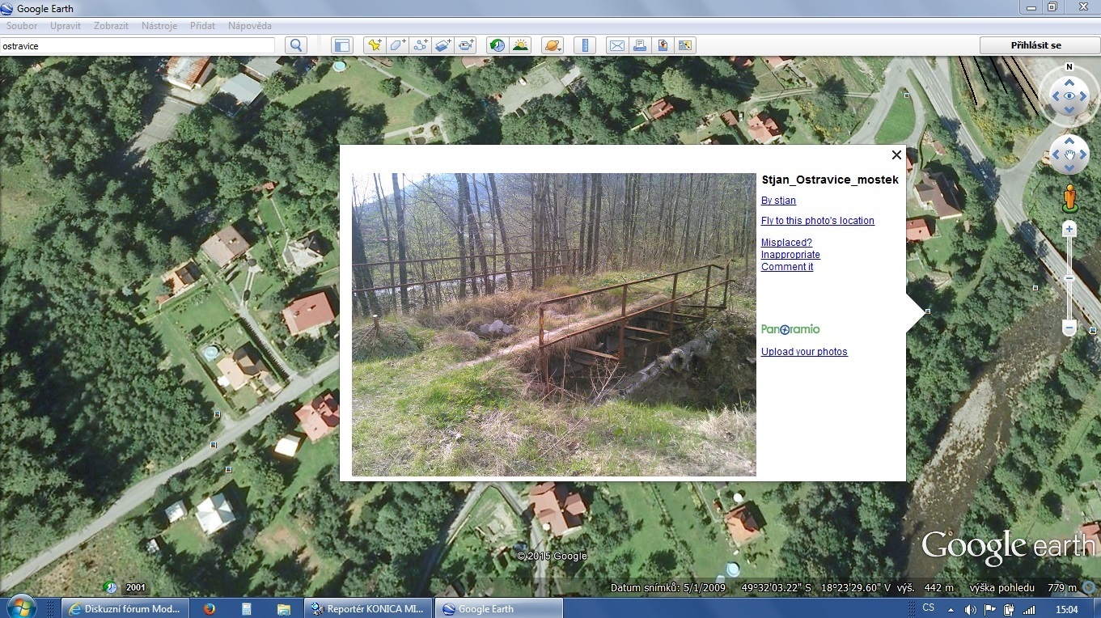Click the Panoramio logo
The image size is (1101, 618).
[x=790, y=329]
